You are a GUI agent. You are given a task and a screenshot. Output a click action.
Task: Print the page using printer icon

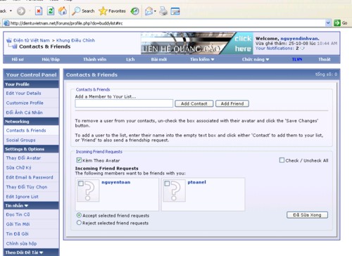tap(163, 11)
